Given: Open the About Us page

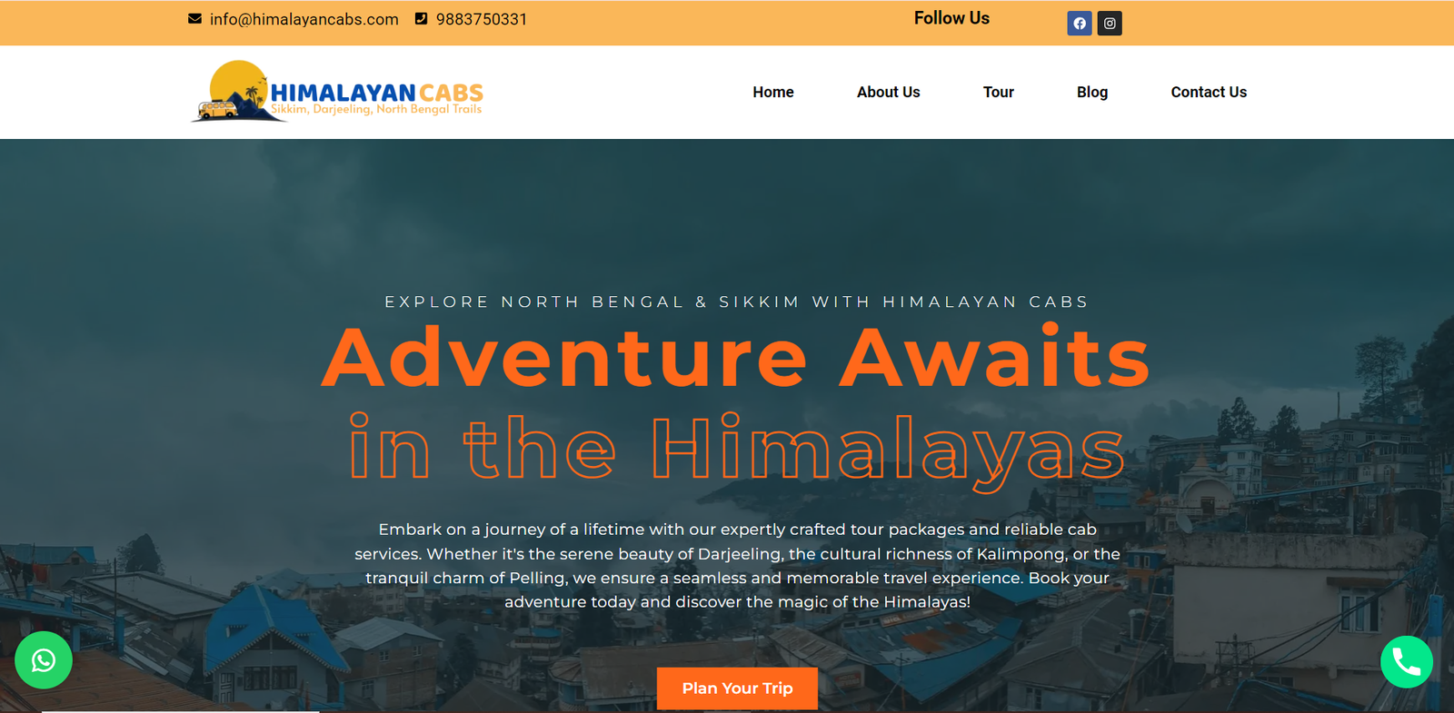Looking at the screenshot, I should click(x=889, y=92).
